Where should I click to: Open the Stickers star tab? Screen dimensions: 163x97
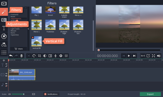[x=4, y=36]
